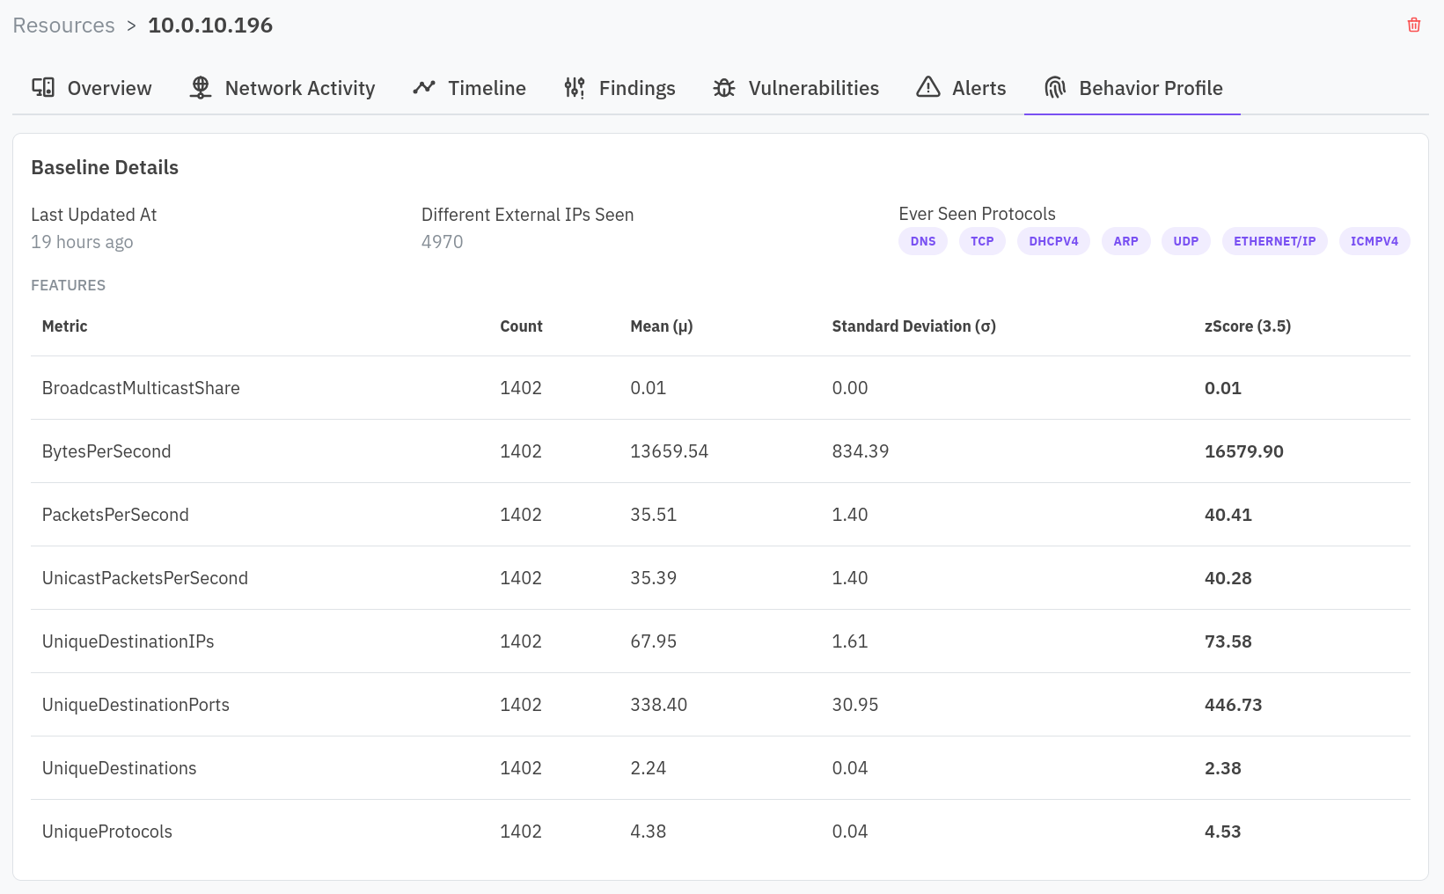Screen dimensions: 1444x894
Task: Select the BroadcastMulticastShare metric row
Action: point(720,388)
